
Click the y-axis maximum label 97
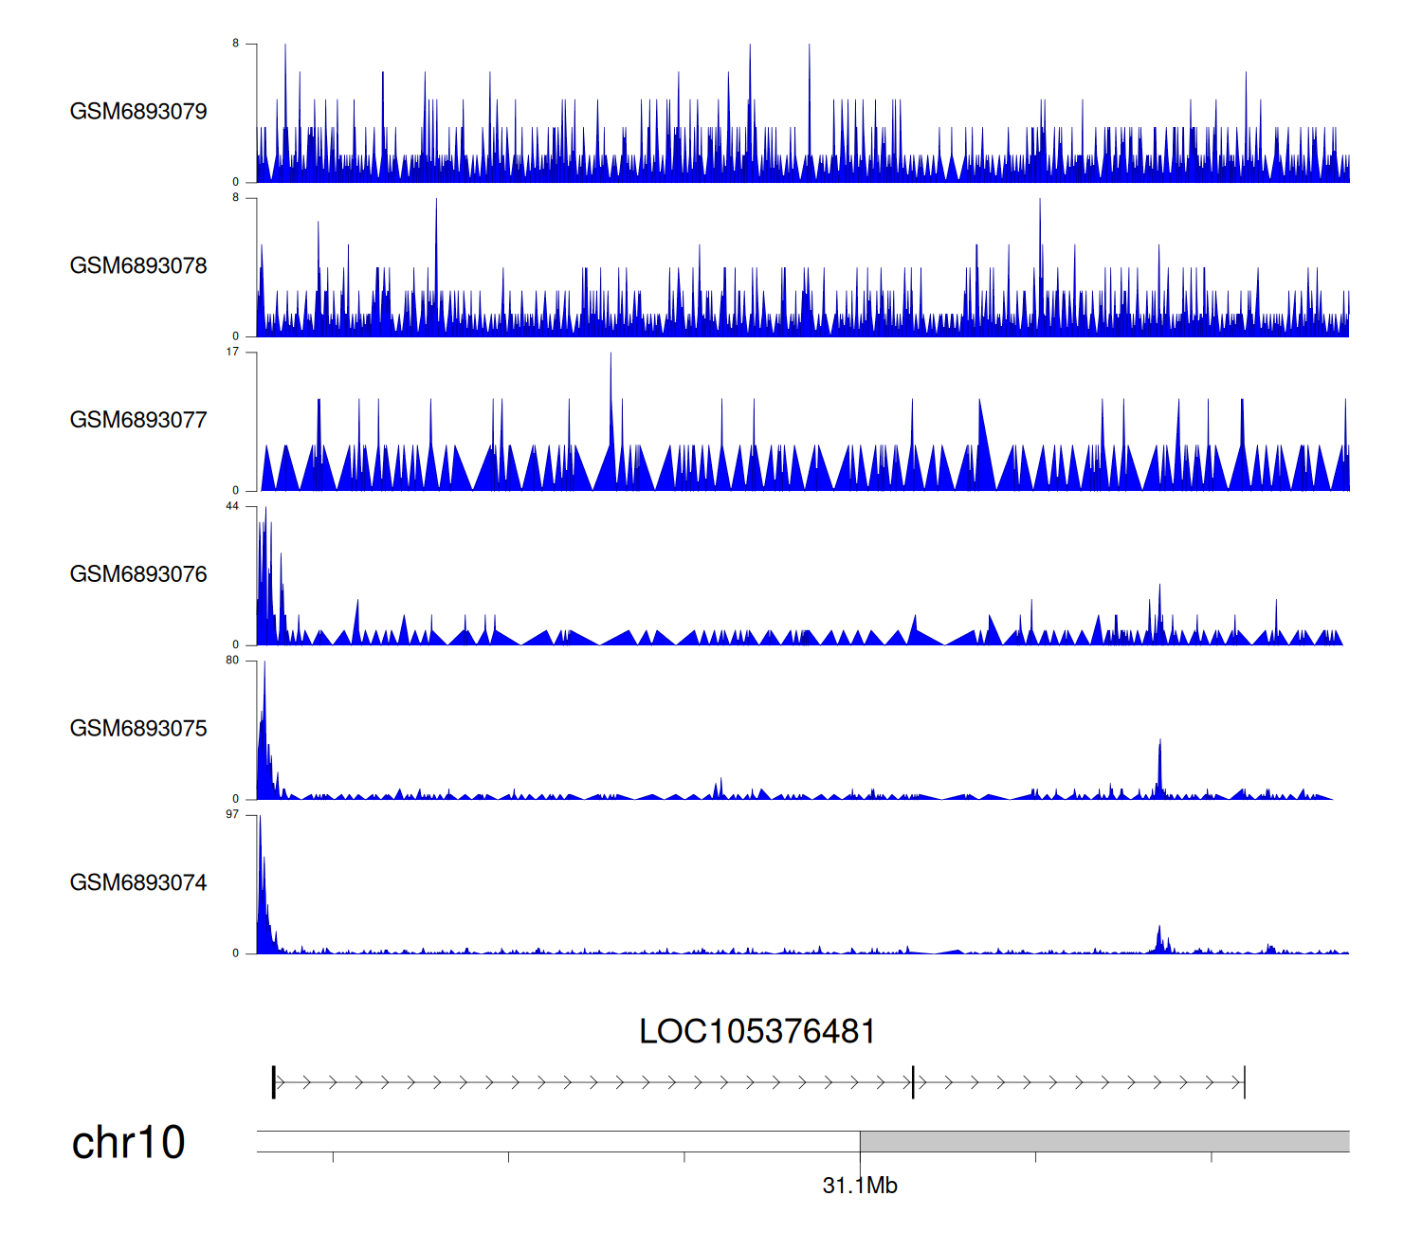(x=232, y=815)
